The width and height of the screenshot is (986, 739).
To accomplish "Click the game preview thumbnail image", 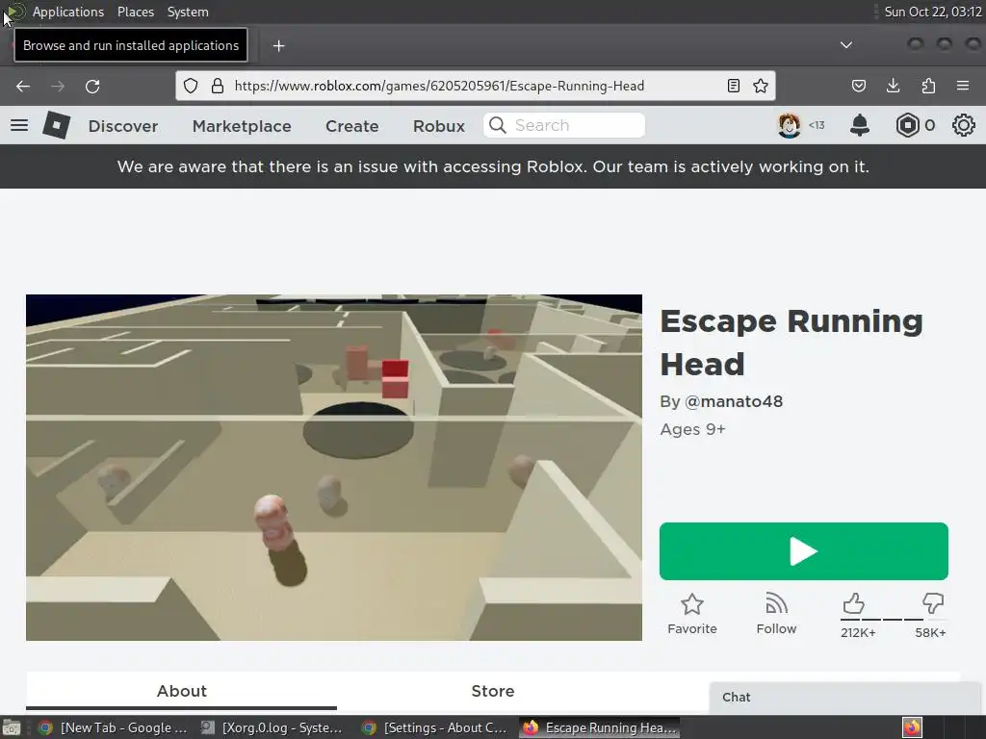I will (x=334, y=468).
